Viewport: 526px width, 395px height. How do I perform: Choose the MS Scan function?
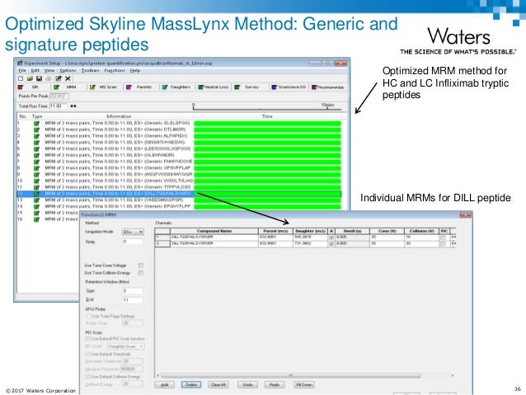(102, 86)
